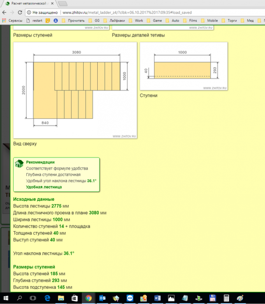The image size is (265, 304).
Task: Click the Google Chrome taskbar icon
Action: click(x=88, y=298)
